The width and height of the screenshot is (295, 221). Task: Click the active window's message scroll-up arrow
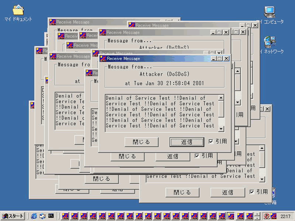point(221,98)
